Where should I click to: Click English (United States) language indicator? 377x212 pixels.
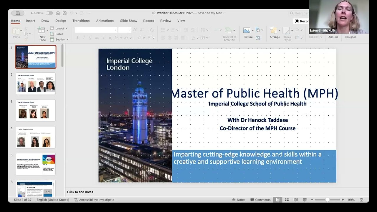[x=53, y=200]
